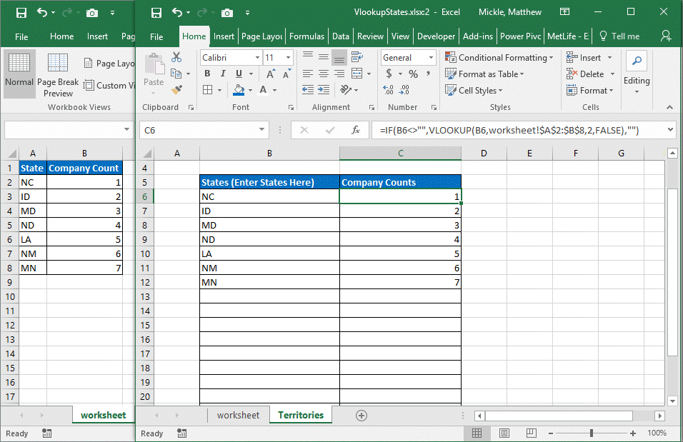Toggle Bold formatting
The image size is (683, 442).
coord(207,74)
